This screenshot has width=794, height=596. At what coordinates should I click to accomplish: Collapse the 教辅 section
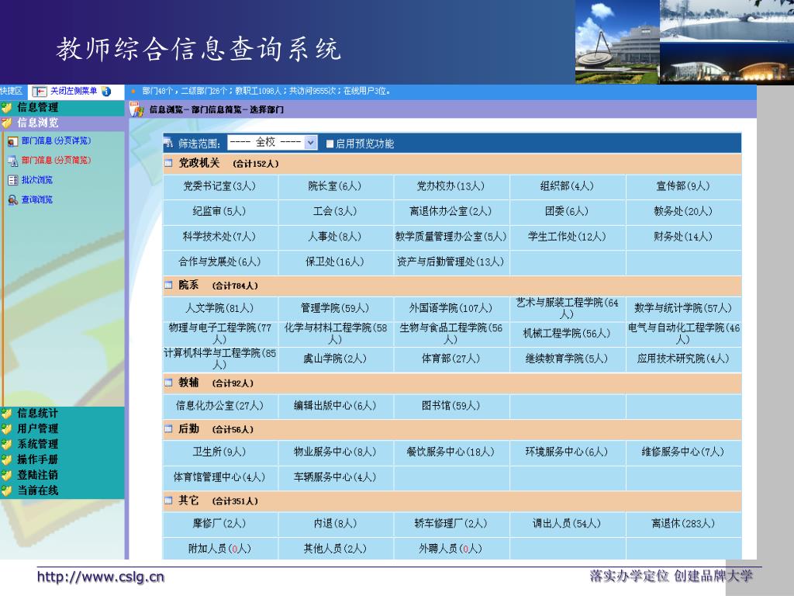(x=168, y=383)
